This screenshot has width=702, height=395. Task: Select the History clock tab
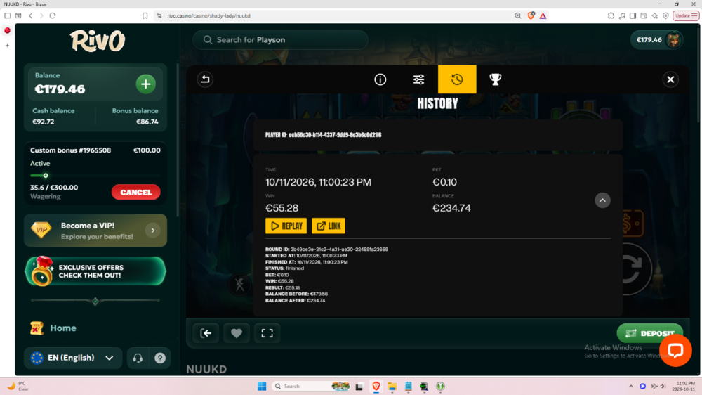pos(457,79)
